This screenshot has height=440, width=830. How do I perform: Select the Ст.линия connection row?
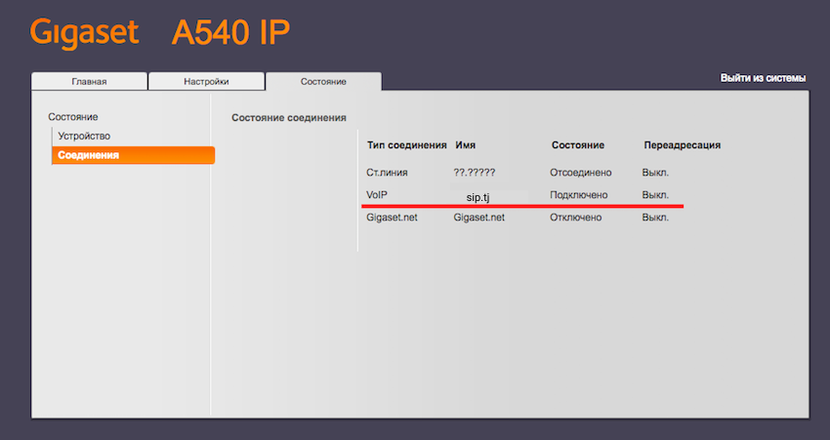tap(386, 172)
